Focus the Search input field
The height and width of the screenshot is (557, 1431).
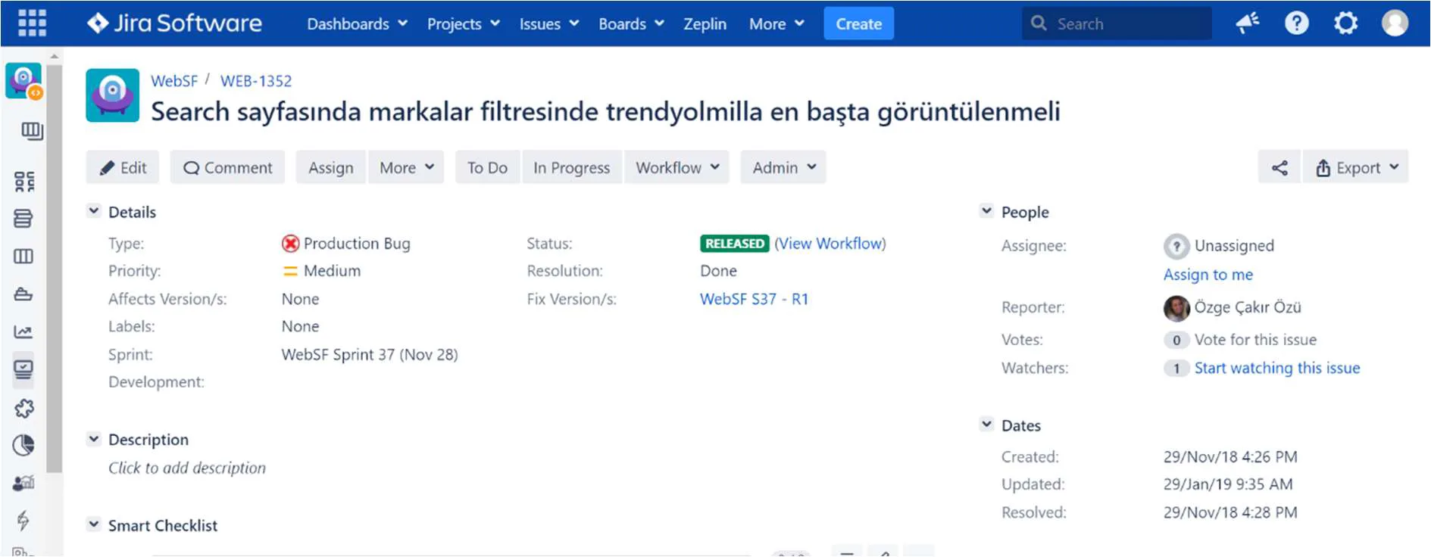(1117, 23)
